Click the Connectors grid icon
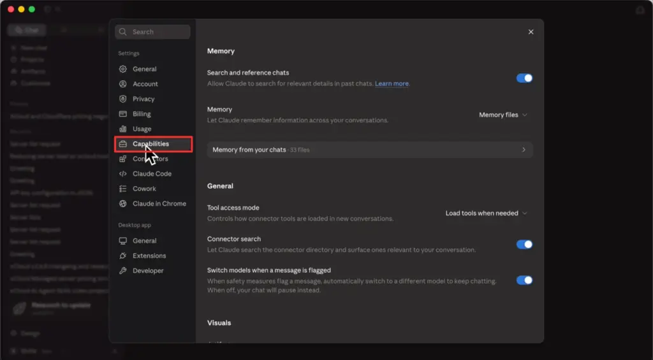Image resolution: width=653 pixels, height=360 pixels. pyautogui.click(x=123, y=159)
